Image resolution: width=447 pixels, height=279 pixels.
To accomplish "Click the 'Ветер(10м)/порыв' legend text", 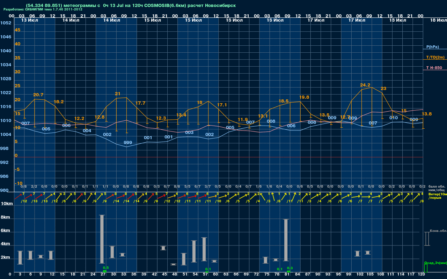I will [x=438, y=196].
